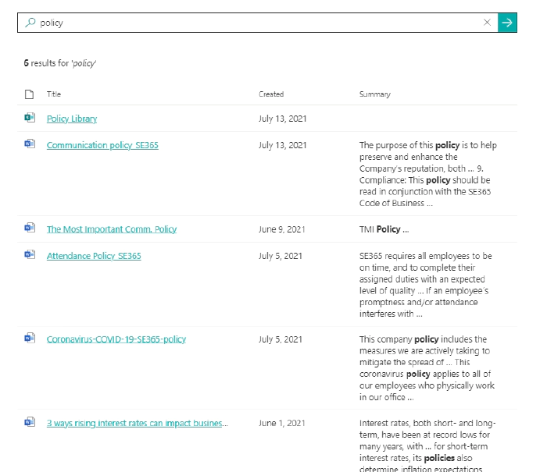This screenshot has height=472, width=547.
Task: Click June 9, 2021 created date
Action: pos(281,229)
